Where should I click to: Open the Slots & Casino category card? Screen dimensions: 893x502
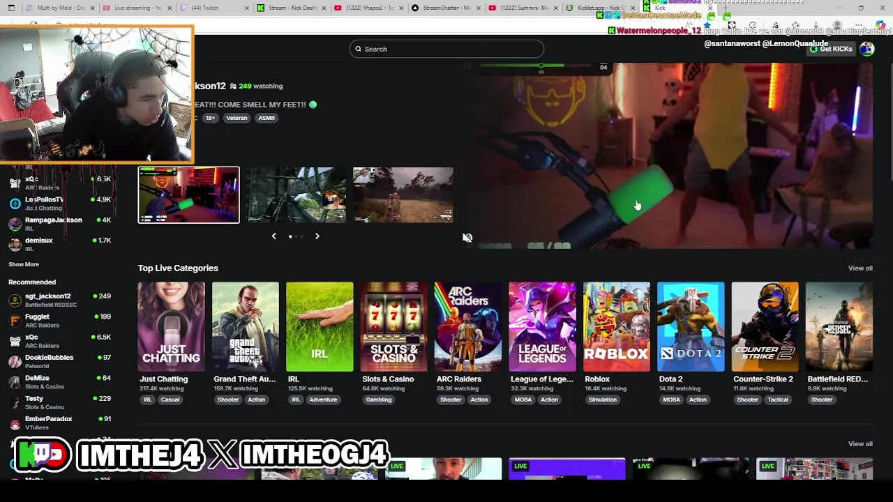[x=394, y=326]
